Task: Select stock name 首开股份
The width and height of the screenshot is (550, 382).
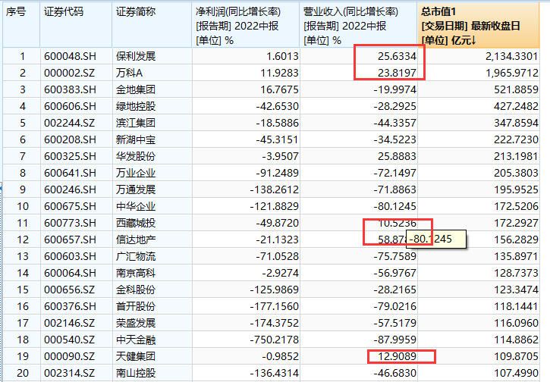Action: 136,306
